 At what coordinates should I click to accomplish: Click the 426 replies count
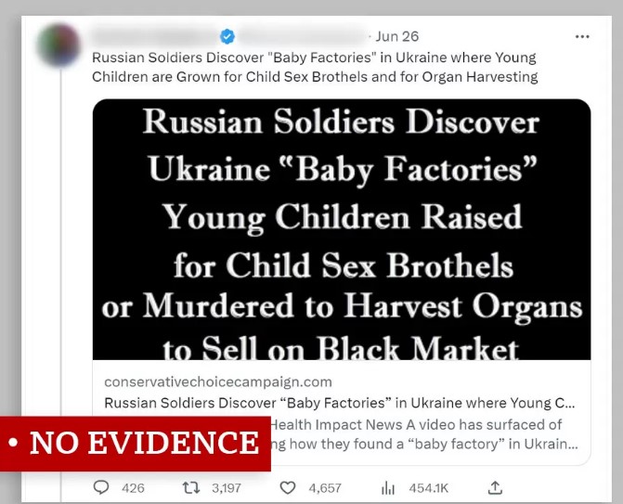[133, 487]
